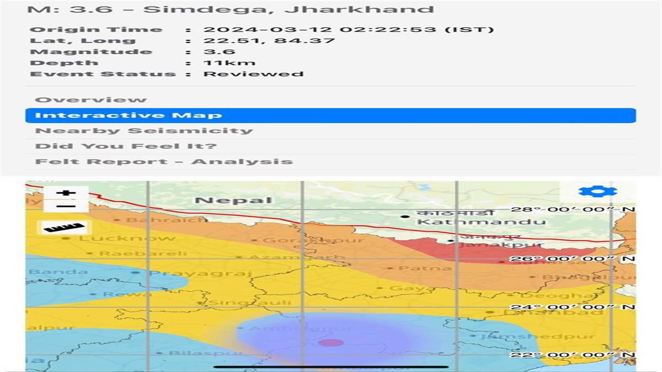Click the Lucknow city marker
The height and width of the screenshot is (372, 662).
click(67, 239)
